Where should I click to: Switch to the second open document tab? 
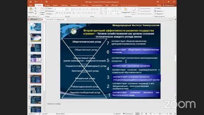pos(54,19)
